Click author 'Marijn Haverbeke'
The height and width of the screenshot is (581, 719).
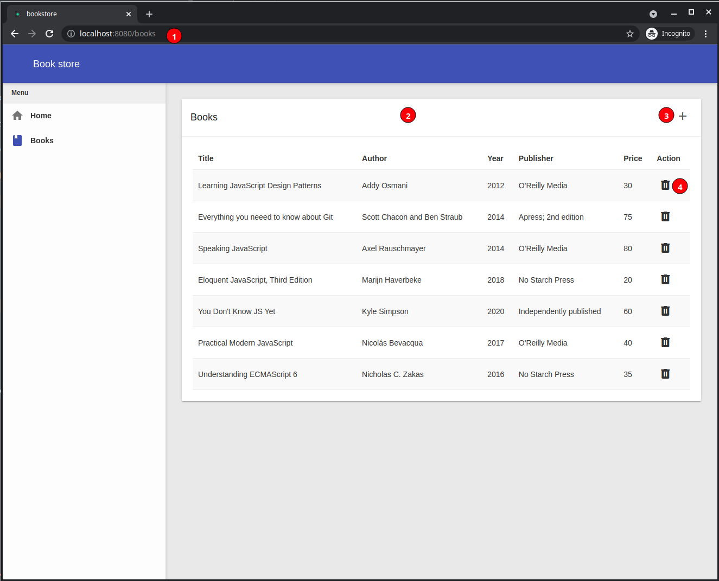pos(392,280)
